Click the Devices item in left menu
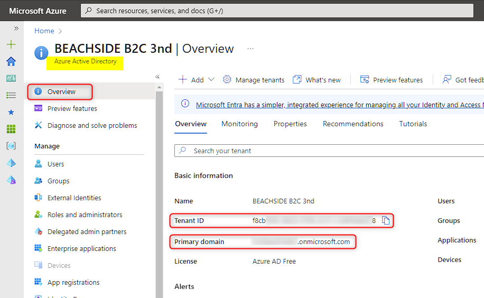Viewport: 484px width, 298px height. [x=59, y=266]
